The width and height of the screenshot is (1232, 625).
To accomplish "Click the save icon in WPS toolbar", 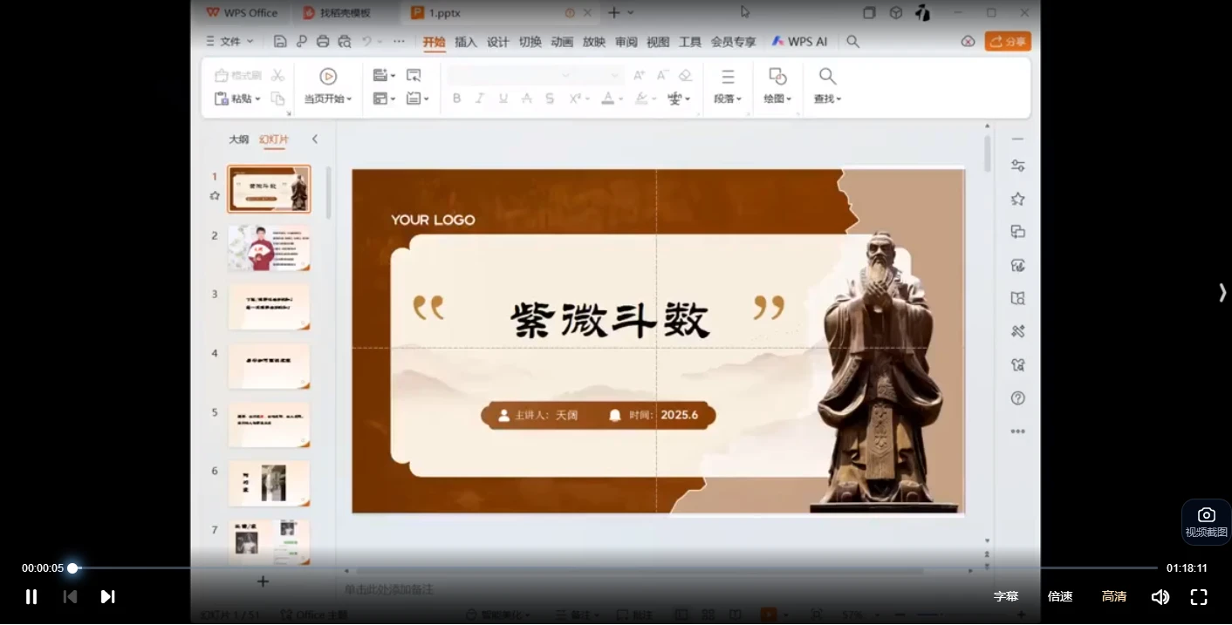I will [x=280, y=41].
